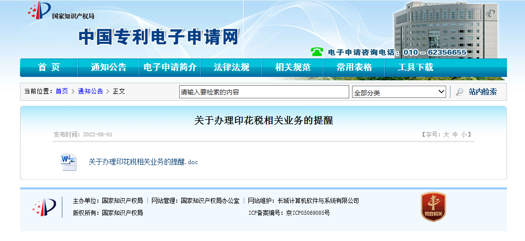Click the magnifying glass search icon
The height and width of the screenshot is (241, 525).
point(459,92)
